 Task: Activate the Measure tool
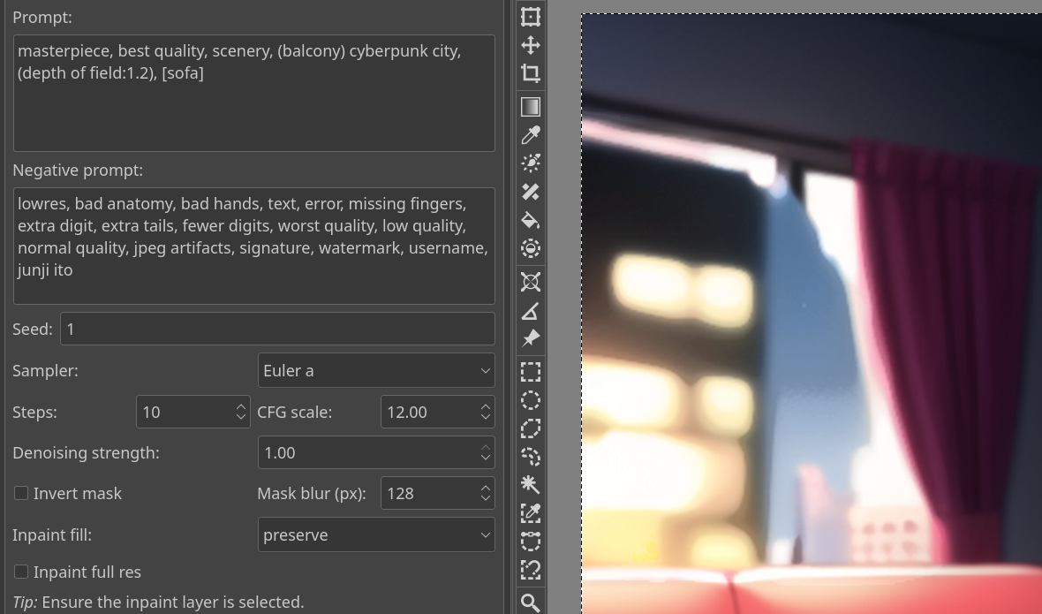pos(531,311)
